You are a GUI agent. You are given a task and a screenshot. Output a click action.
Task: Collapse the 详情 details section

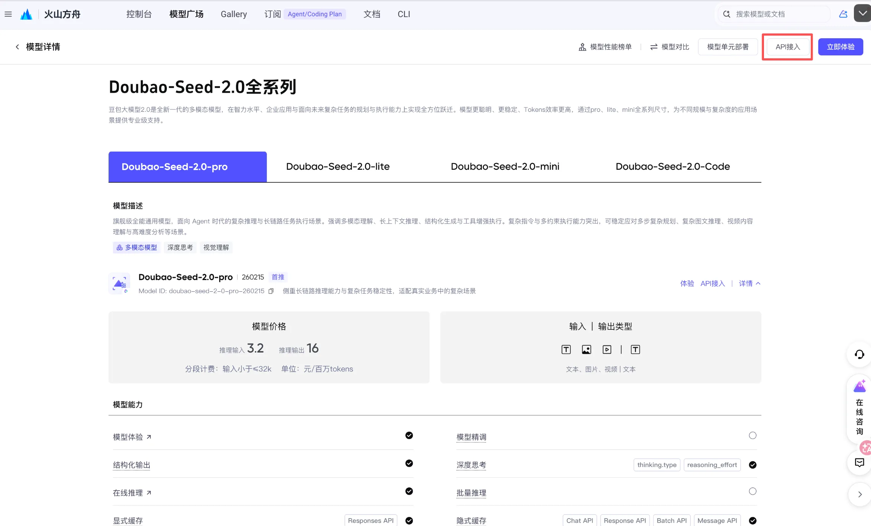[749, 283]
